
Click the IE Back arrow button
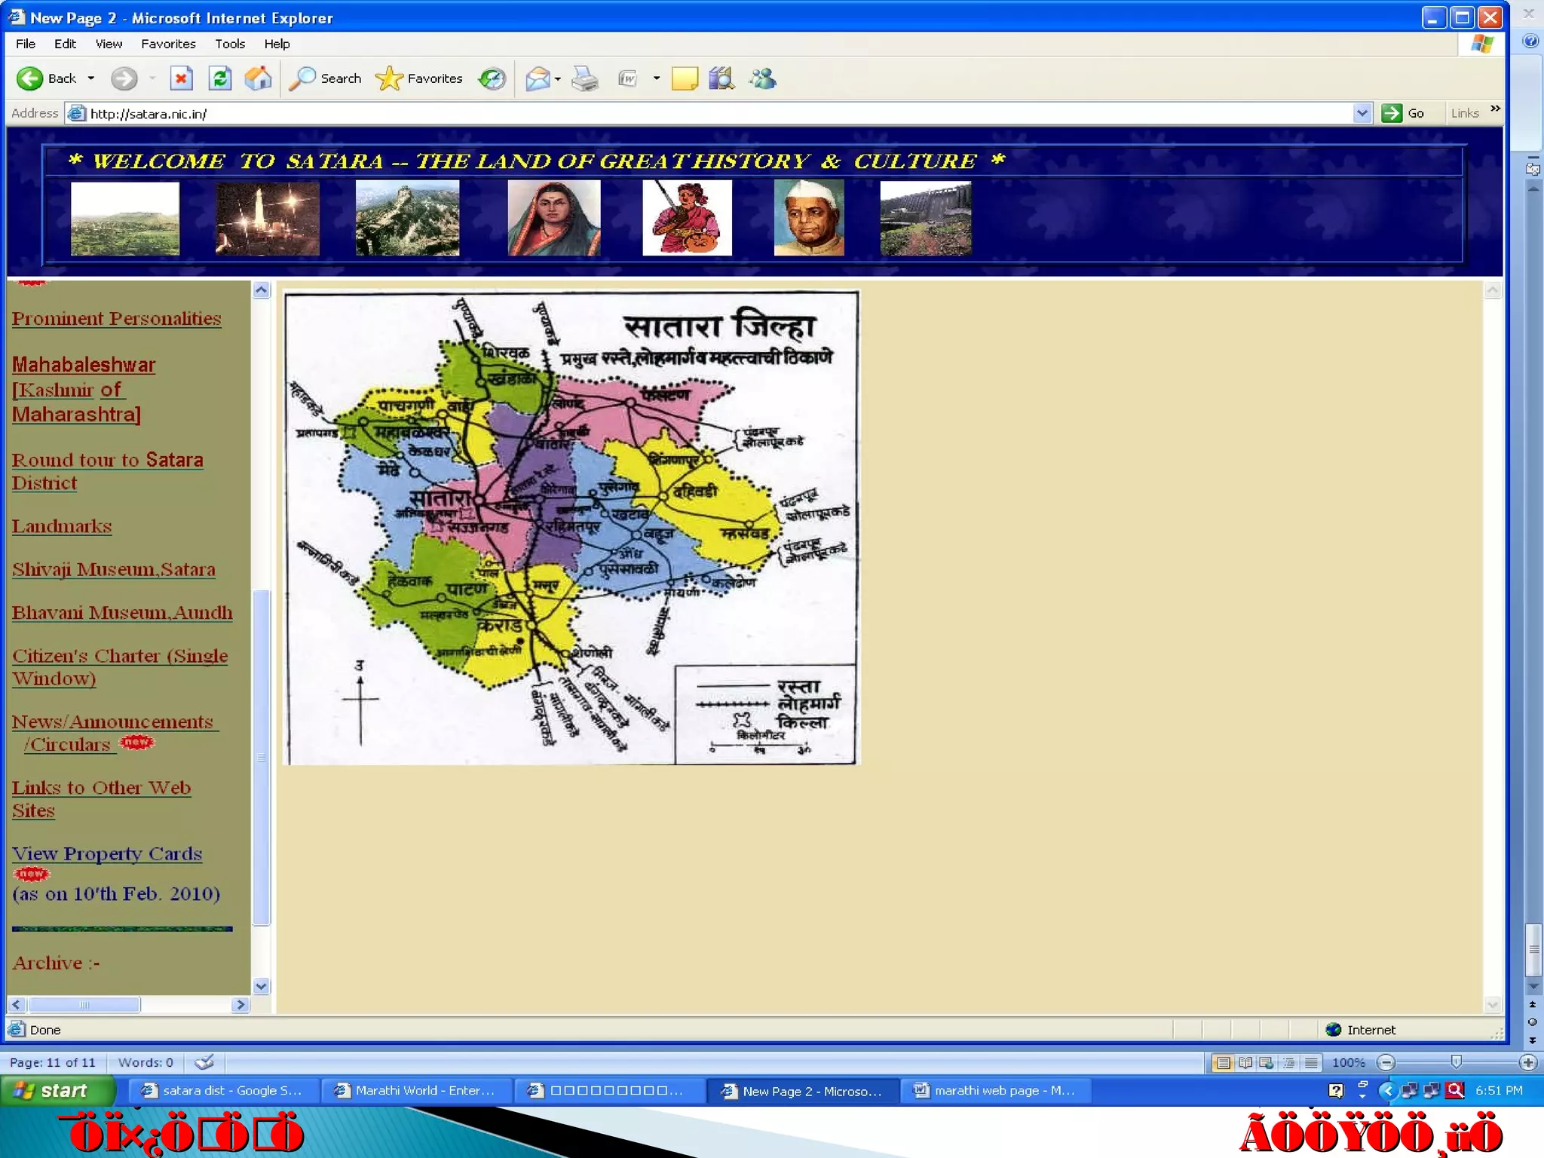(31, 78)
